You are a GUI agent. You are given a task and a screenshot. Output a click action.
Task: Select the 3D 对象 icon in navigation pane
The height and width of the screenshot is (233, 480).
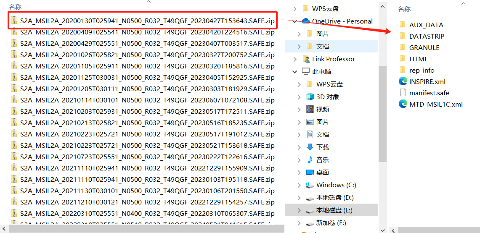click(x=310, y=97)
